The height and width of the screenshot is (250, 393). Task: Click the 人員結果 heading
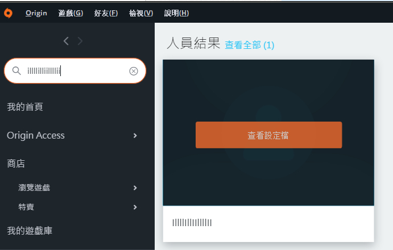tap(193, 43)
